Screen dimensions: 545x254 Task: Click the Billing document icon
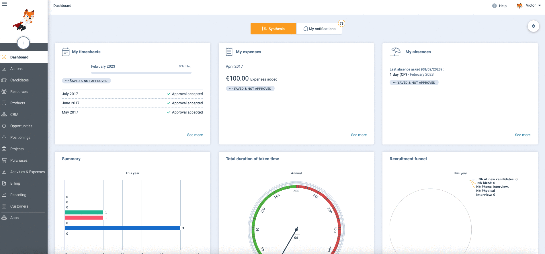pyautogui.click(x=4, y=183)
